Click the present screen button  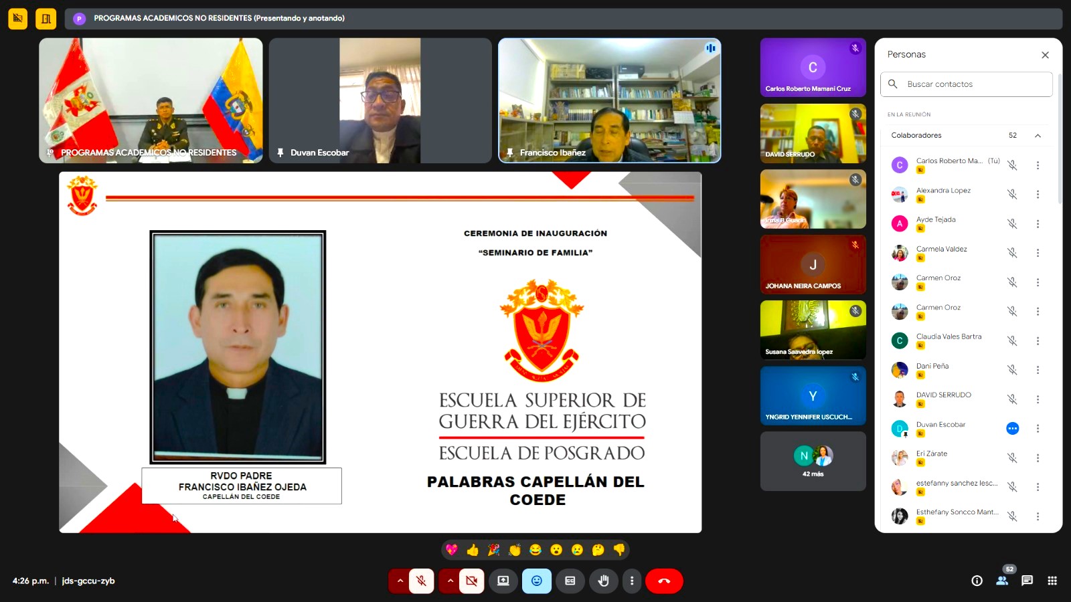click(x=503, y=581)
